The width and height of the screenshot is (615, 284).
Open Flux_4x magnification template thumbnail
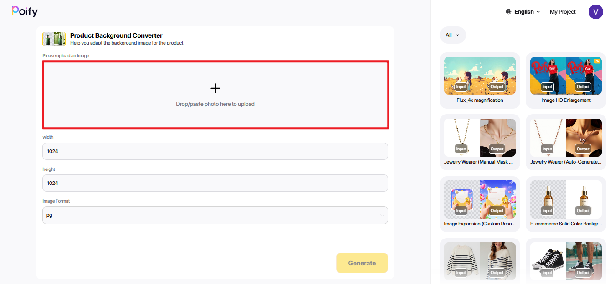(x=480, y=75)
